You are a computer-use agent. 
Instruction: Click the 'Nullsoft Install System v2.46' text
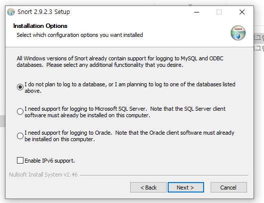(43, 175)
